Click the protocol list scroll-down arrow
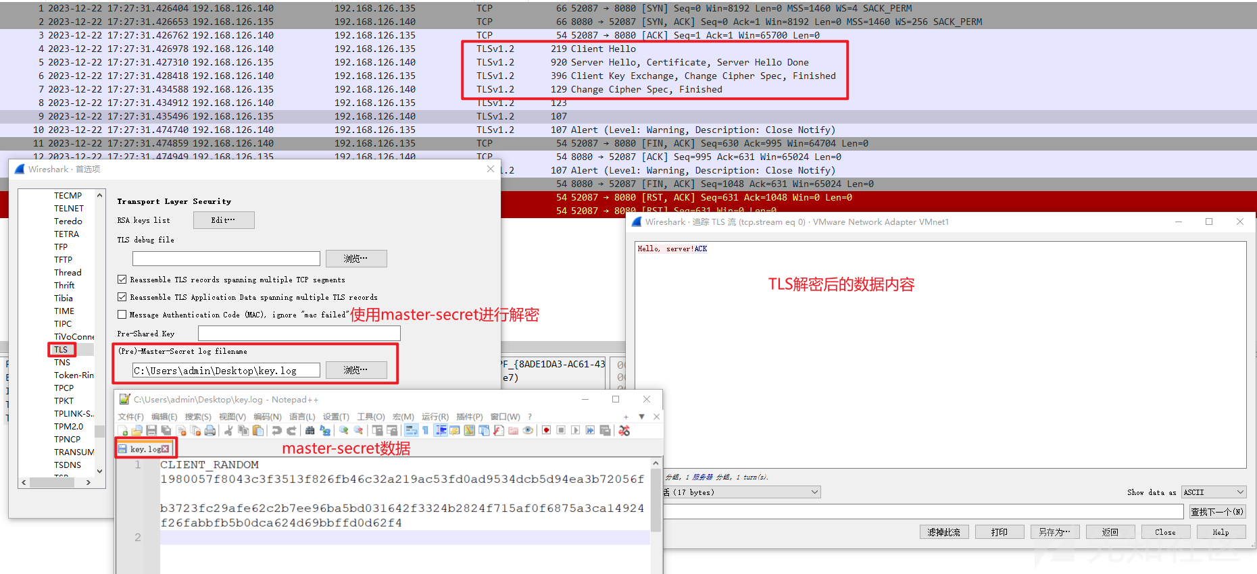 [x=100, y=471]
